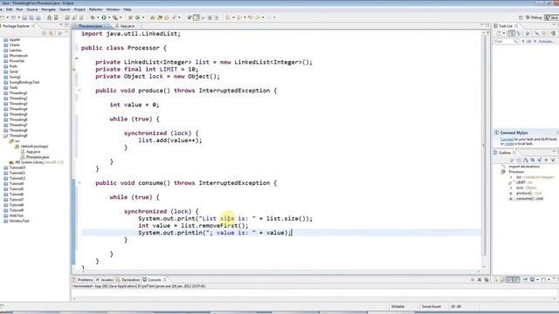Image resolution: width=559 pixels, height=314 pixels.
Task: Click the New Java Class icon
Action: coord(137,17)
